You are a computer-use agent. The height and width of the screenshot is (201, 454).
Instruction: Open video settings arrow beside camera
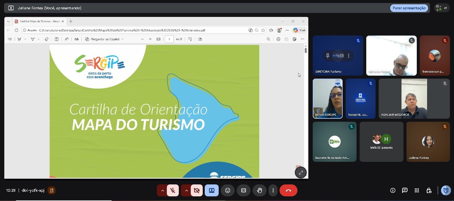click(186, 190)
